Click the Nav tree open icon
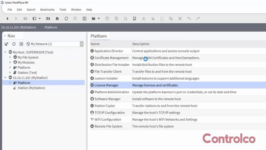The height and width of the screenshot is (150, 266). 7,44
